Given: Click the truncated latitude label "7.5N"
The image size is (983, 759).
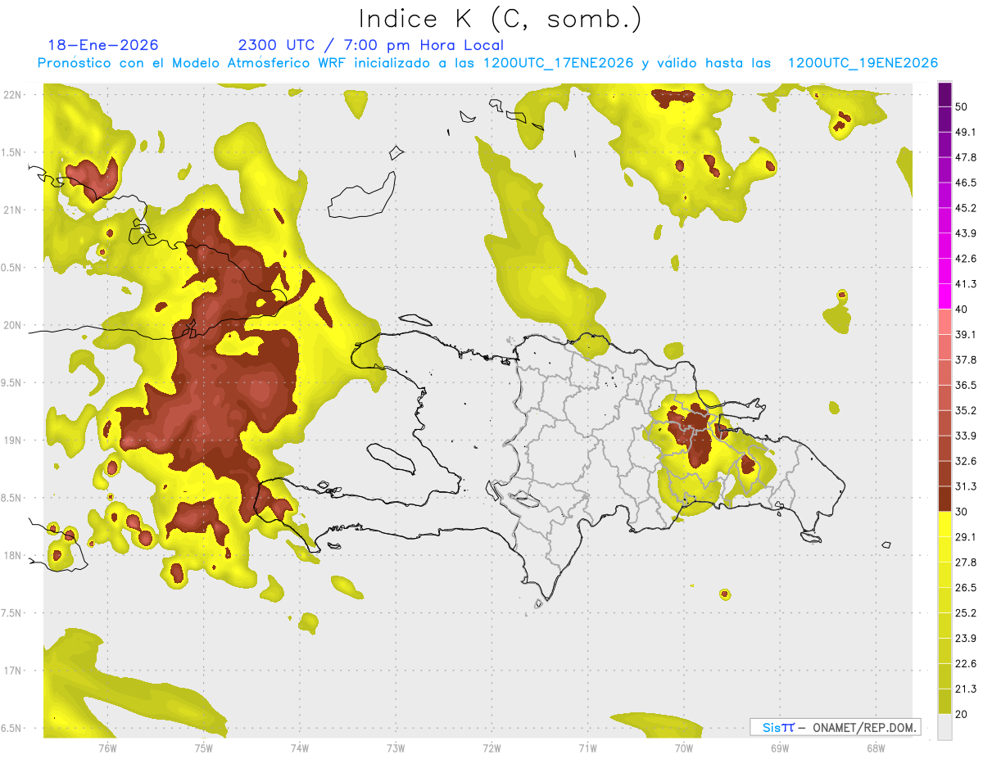Looking at the screenshot, I should tap(11, 614).
